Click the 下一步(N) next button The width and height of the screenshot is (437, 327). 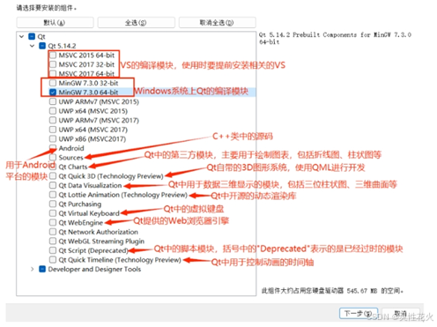click(x=359, y=313)
